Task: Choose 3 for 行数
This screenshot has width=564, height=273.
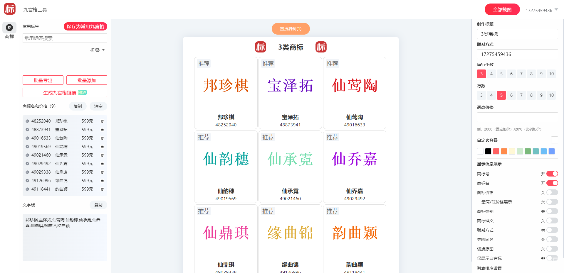Action: pyautogui.click(x=481, y=95)
